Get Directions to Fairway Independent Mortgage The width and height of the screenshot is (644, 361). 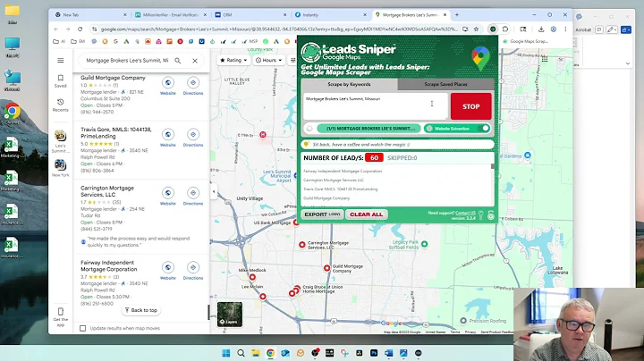click(192, 271)
